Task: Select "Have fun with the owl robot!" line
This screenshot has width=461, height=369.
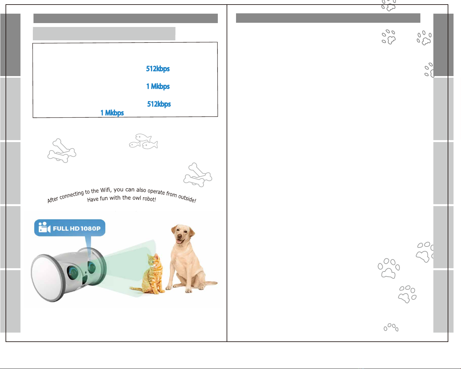Action: click(x=122, y=198)
